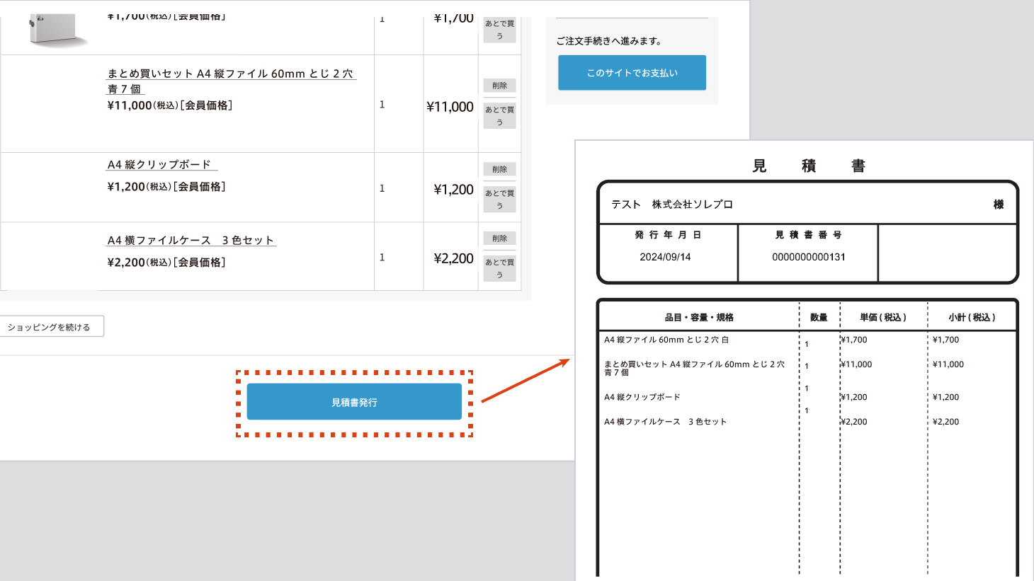Save A4 横ファイルケース with あとで買う
The image size is (1034, 581).
(499, 268)
